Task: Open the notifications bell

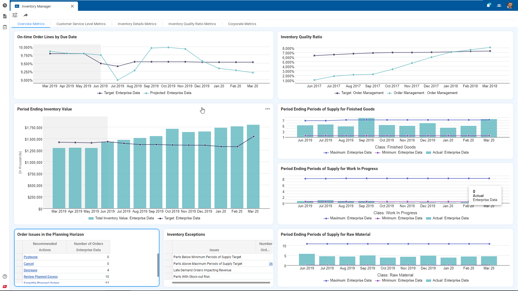Action: coord(488,5)
